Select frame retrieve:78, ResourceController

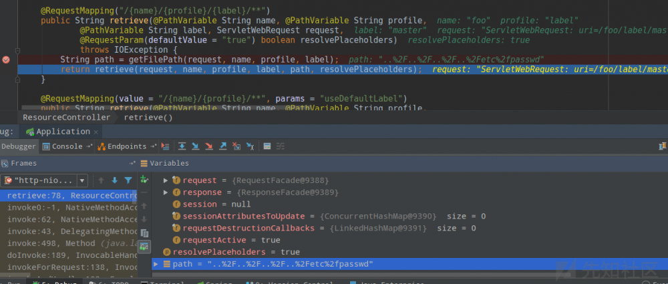(68, 196)
